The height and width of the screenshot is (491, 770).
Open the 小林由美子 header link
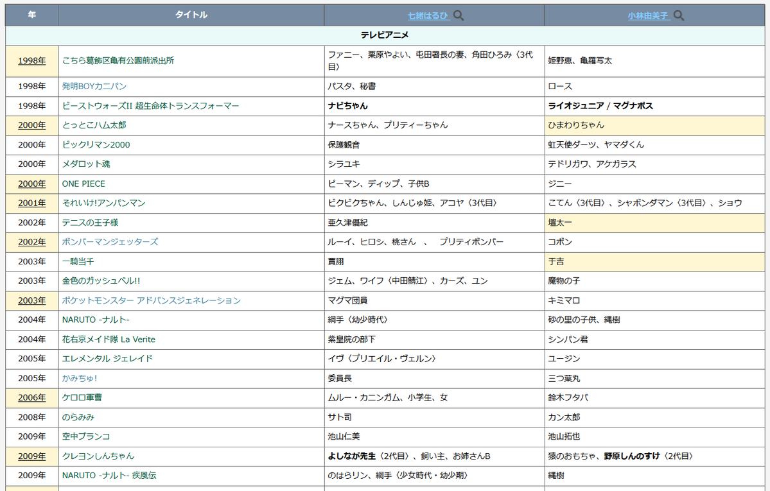click(x=648, y=15)
